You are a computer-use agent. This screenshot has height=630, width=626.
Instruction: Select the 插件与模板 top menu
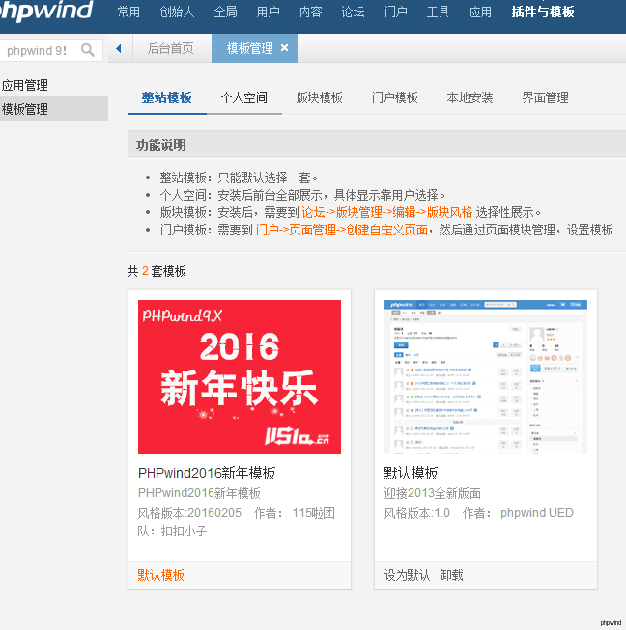click(x=543, y=12)
